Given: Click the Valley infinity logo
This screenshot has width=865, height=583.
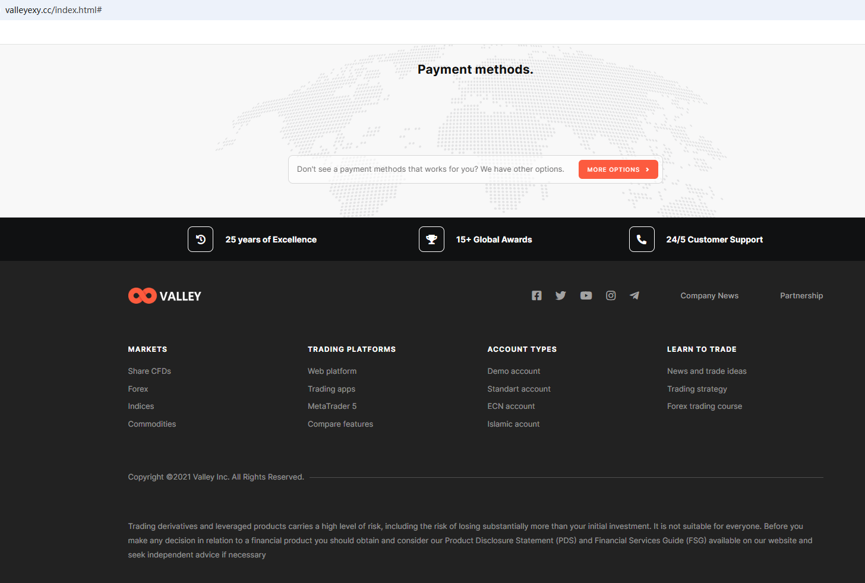Looking at the screenshot, I should pos(143,296).
